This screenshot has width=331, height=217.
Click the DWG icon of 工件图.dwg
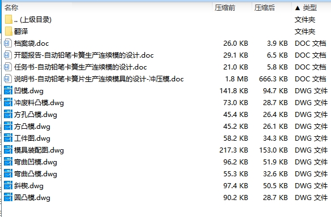tap(9, 138)
